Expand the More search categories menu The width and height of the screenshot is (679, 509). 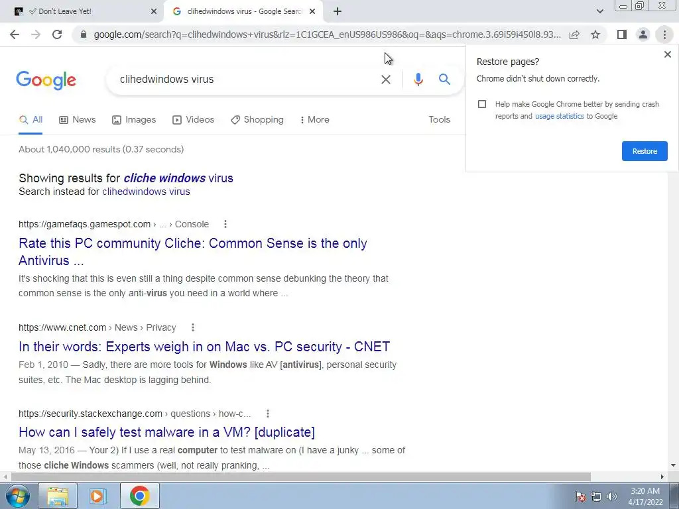315,120
